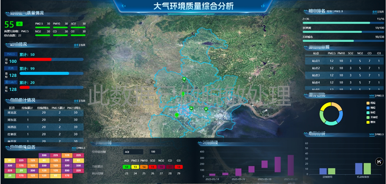Viewport: 386px width, 184px height.
Task: Click the red PM2.5 cumulative progress bar
Action: pos(35,59)
